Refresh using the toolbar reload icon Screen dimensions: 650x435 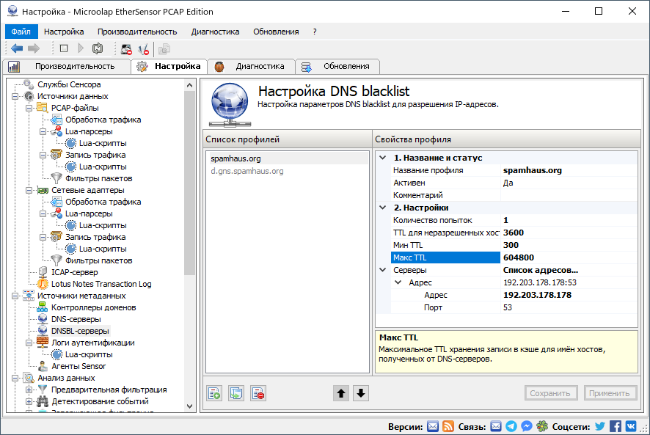(x=98, y=48)
